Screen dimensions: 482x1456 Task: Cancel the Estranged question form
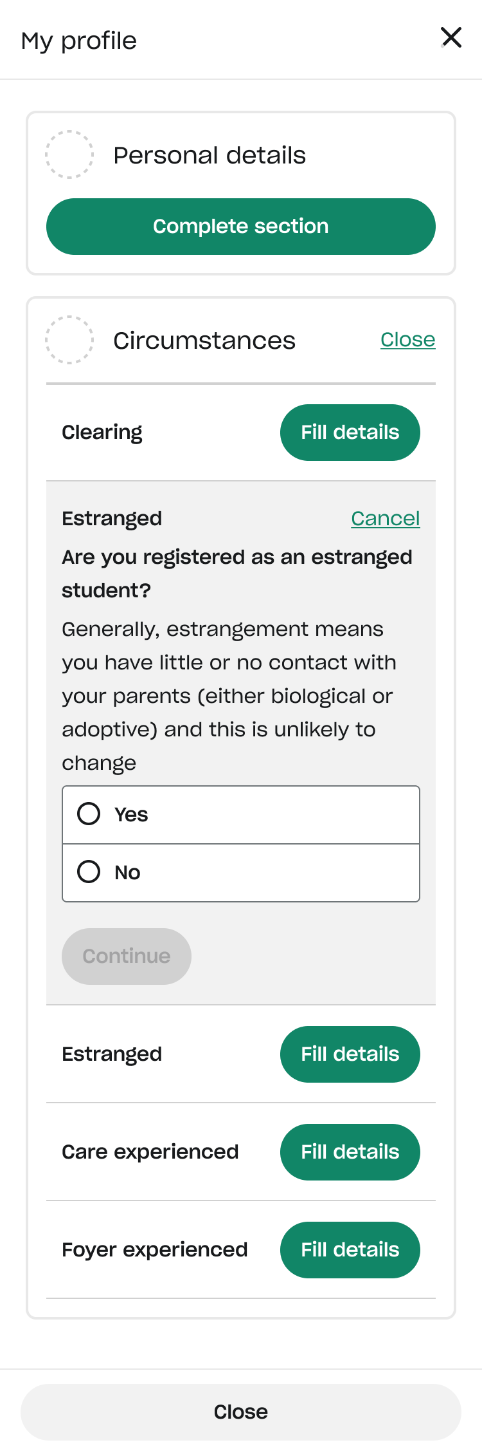385,518
